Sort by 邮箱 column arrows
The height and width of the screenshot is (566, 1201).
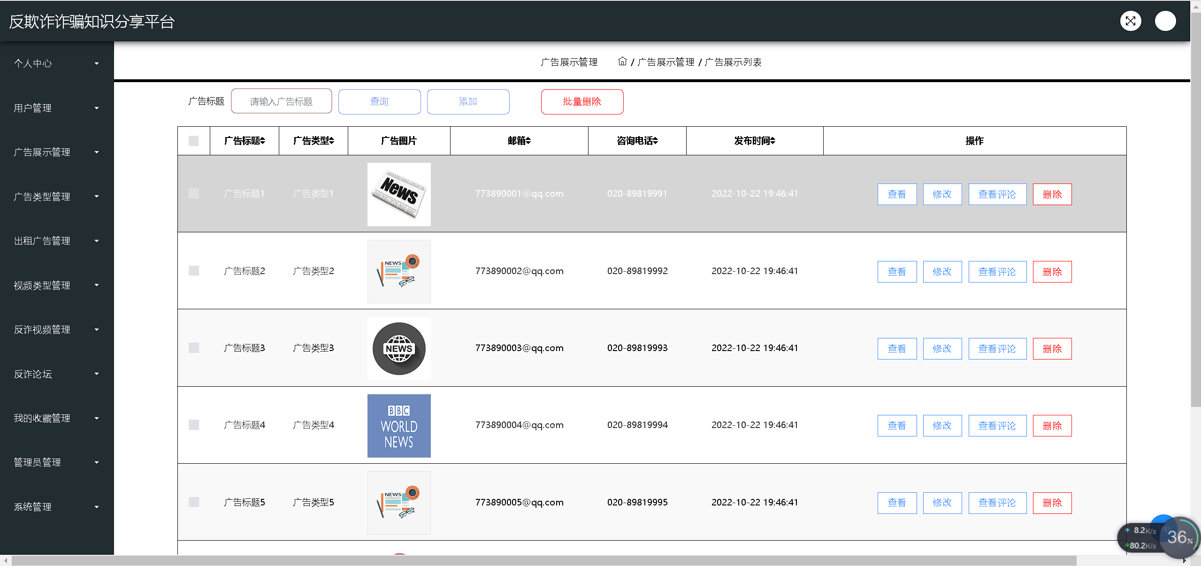[528, 141]
